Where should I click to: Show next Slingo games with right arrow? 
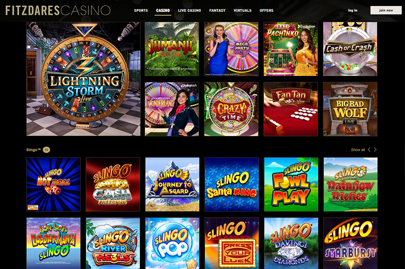point(376,150)
